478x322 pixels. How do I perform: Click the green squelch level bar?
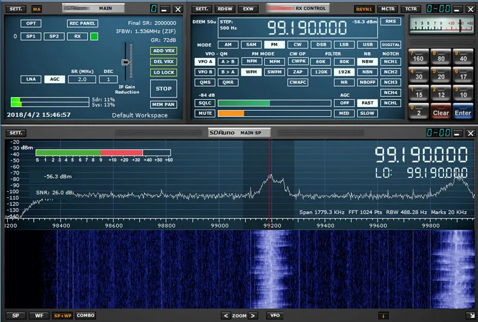tap(274, 103)
